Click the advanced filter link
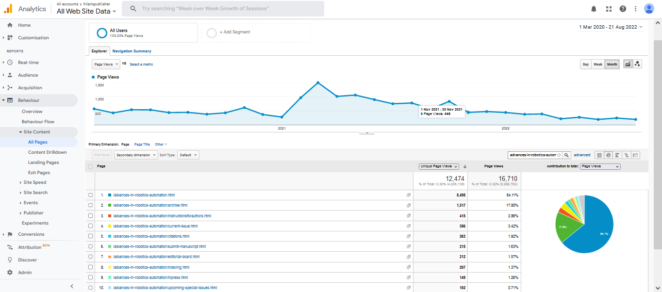The image size is (662, 292). tap(582, 155)
